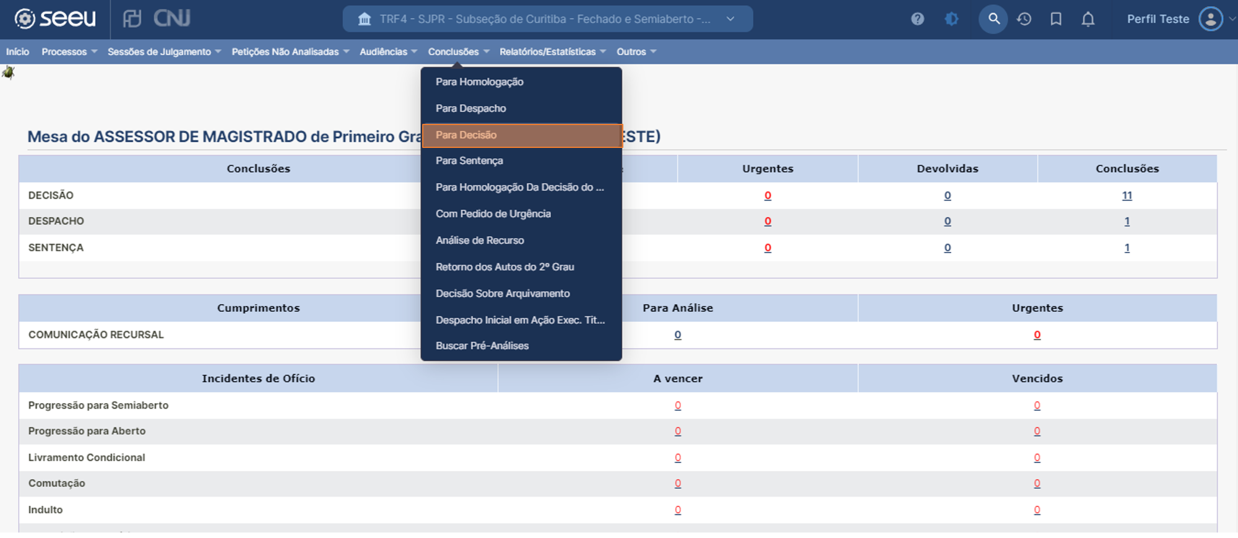
Task: Open the bookmarks icon
Action: [1056, 19]
